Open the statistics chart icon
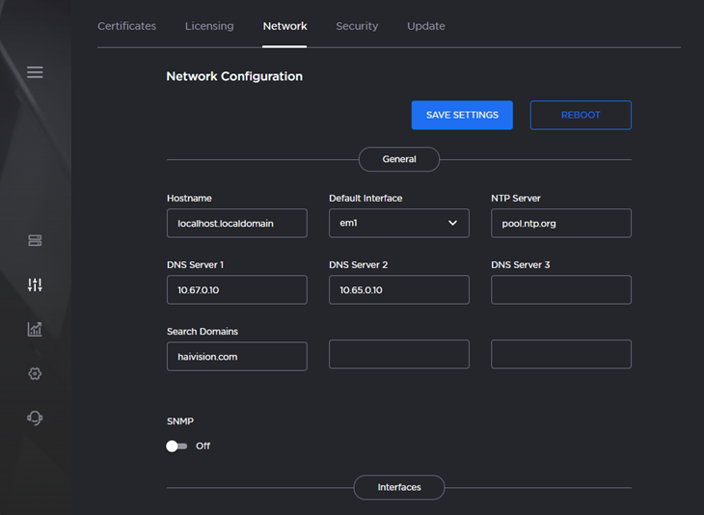Image resolution: width=704 pixels, height=515 pixels. click(35, 329)
